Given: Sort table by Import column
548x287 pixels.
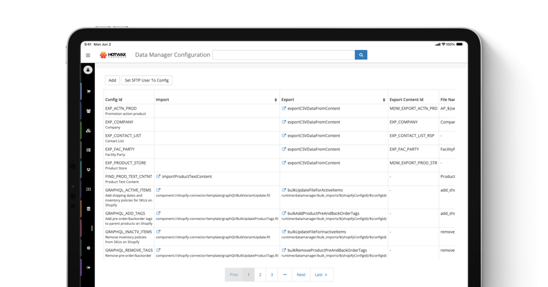Looking at the screenshot, I should pos(276,100).
